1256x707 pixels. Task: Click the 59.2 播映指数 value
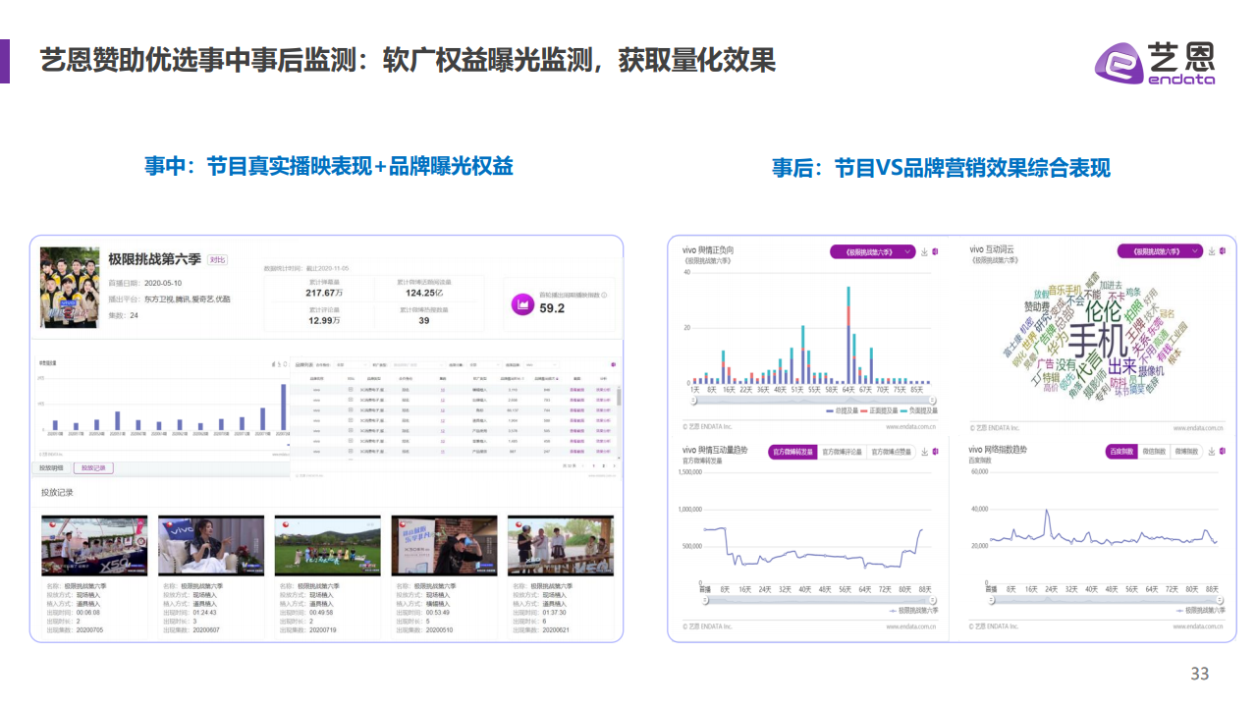tap(552, 308)
